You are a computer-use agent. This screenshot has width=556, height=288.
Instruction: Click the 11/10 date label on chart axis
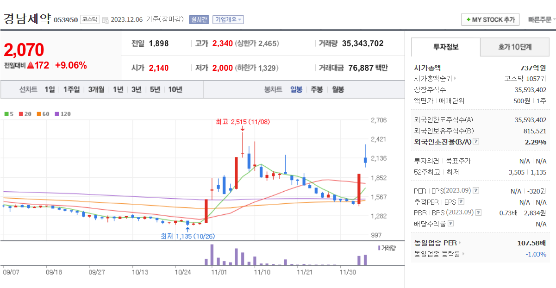(262, 273)
